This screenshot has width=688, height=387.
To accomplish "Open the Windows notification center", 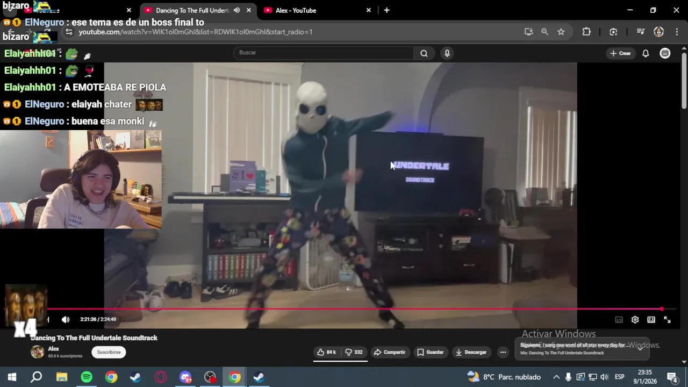I will tap(672, 377).
